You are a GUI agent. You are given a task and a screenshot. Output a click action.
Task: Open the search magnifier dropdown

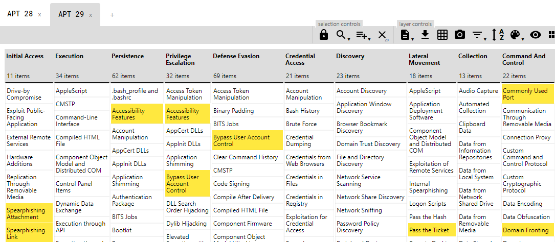pyautogui.click(x=342, y=35)
